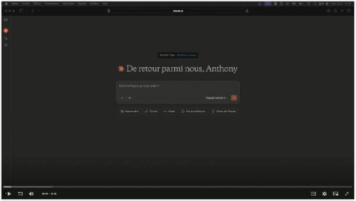Viewport: 356px width, 201px height.
Task: Select the Vie quotidienne suggestion chip
Action: pos(193,111)
